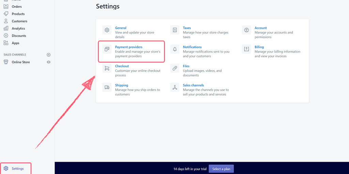Click '14 days left in your trial' text

tap(190, 169)
